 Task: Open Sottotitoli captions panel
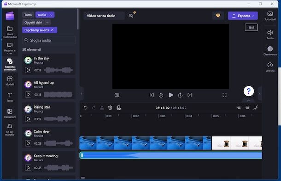click(270, 16)
